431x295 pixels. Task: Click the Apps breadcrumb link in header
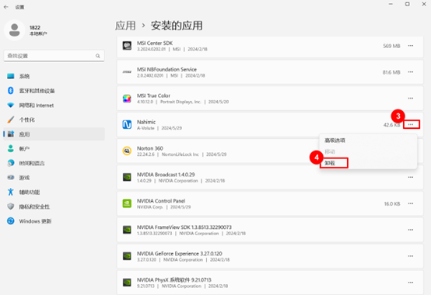[125, 26]
